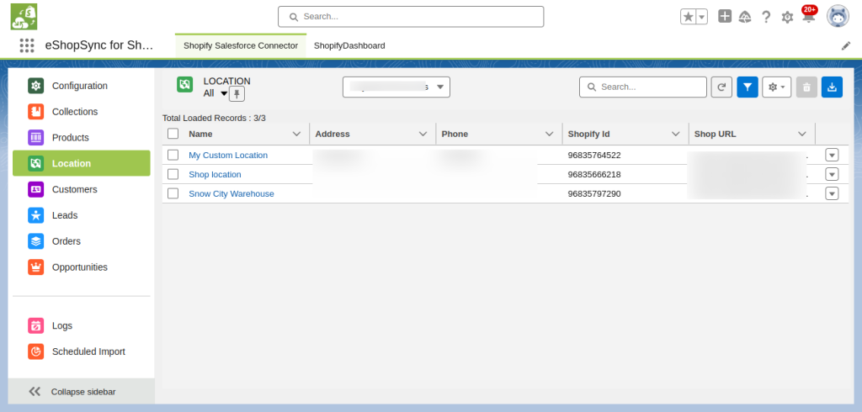The height and width of the screenshot is (412, 862).
Task: Open the Name column chevron menu
Action: (x=296, y=134)
